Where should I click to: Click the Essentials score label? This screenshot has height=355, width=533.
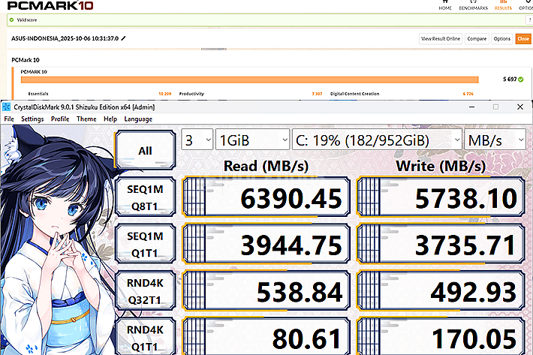click(38, 94)
